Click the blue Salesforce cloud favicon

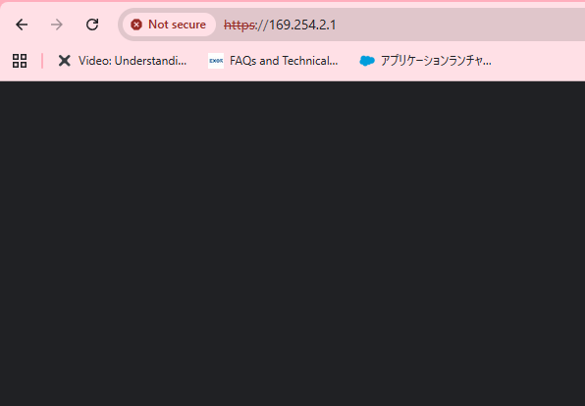pyautogui.click(x=367, y=61)
